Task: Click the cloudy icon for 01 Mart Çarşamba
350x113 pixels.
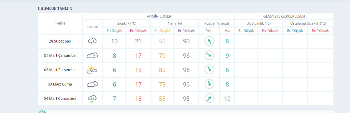Action: [92, 55]
